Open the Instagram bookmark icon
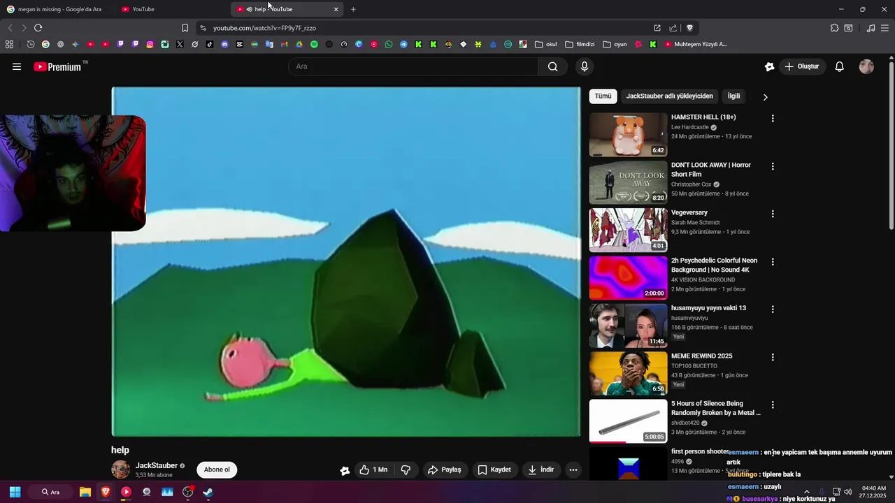Image resolution: width=895 pixels, height=503 pixels. tap(150, 44)
